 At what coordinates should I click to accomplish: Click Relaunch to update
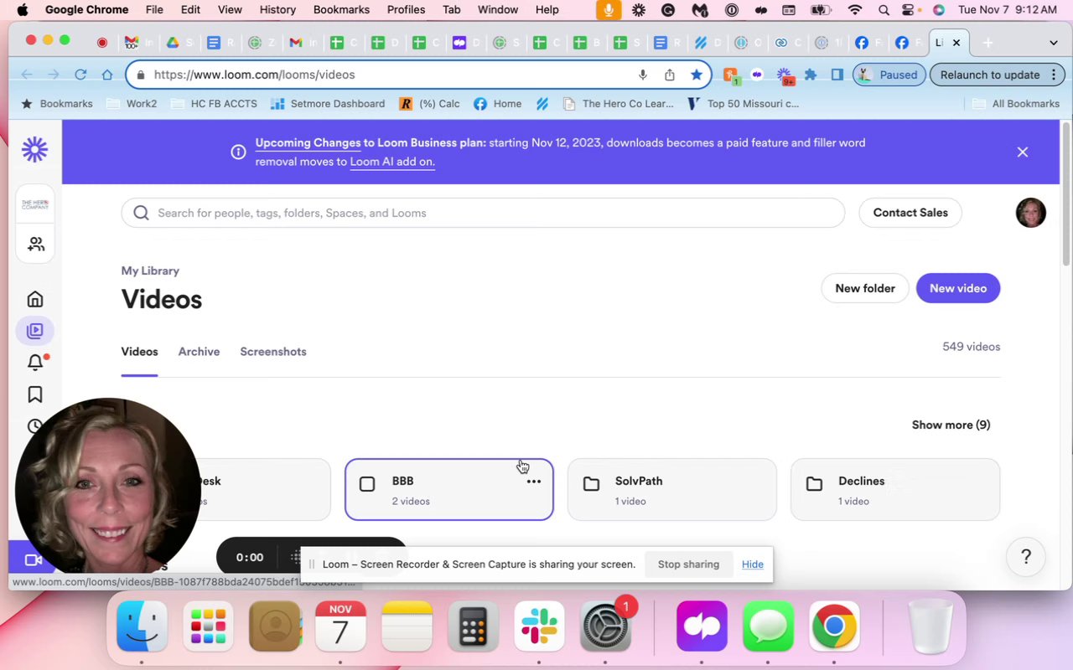point(998,75)
